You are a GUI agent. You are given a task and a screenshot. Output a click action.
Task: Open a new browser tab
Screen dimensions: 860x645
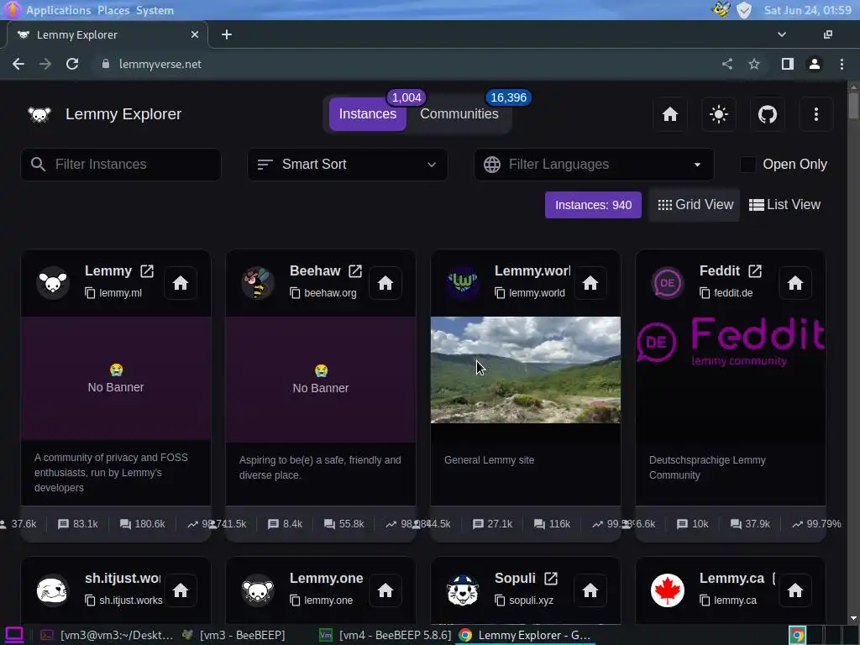227,34
